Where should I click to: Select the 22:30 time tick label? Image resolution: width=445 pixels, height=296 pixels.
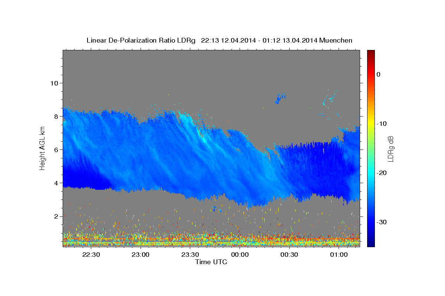91,255
